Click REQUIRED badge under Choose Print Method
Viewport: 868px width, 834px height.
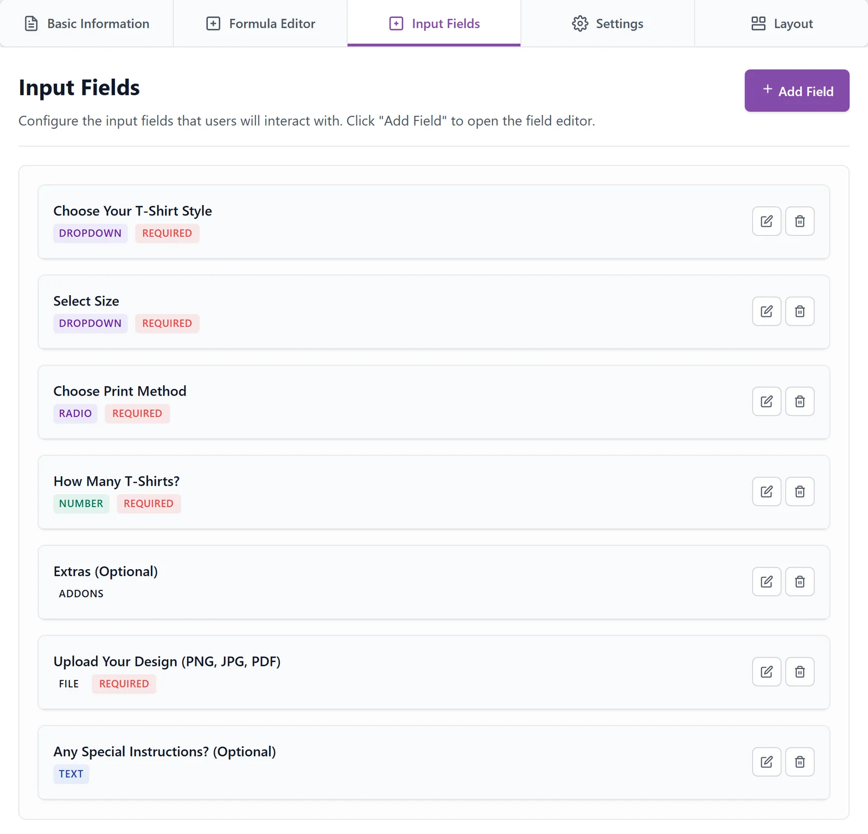click(137, 413)
